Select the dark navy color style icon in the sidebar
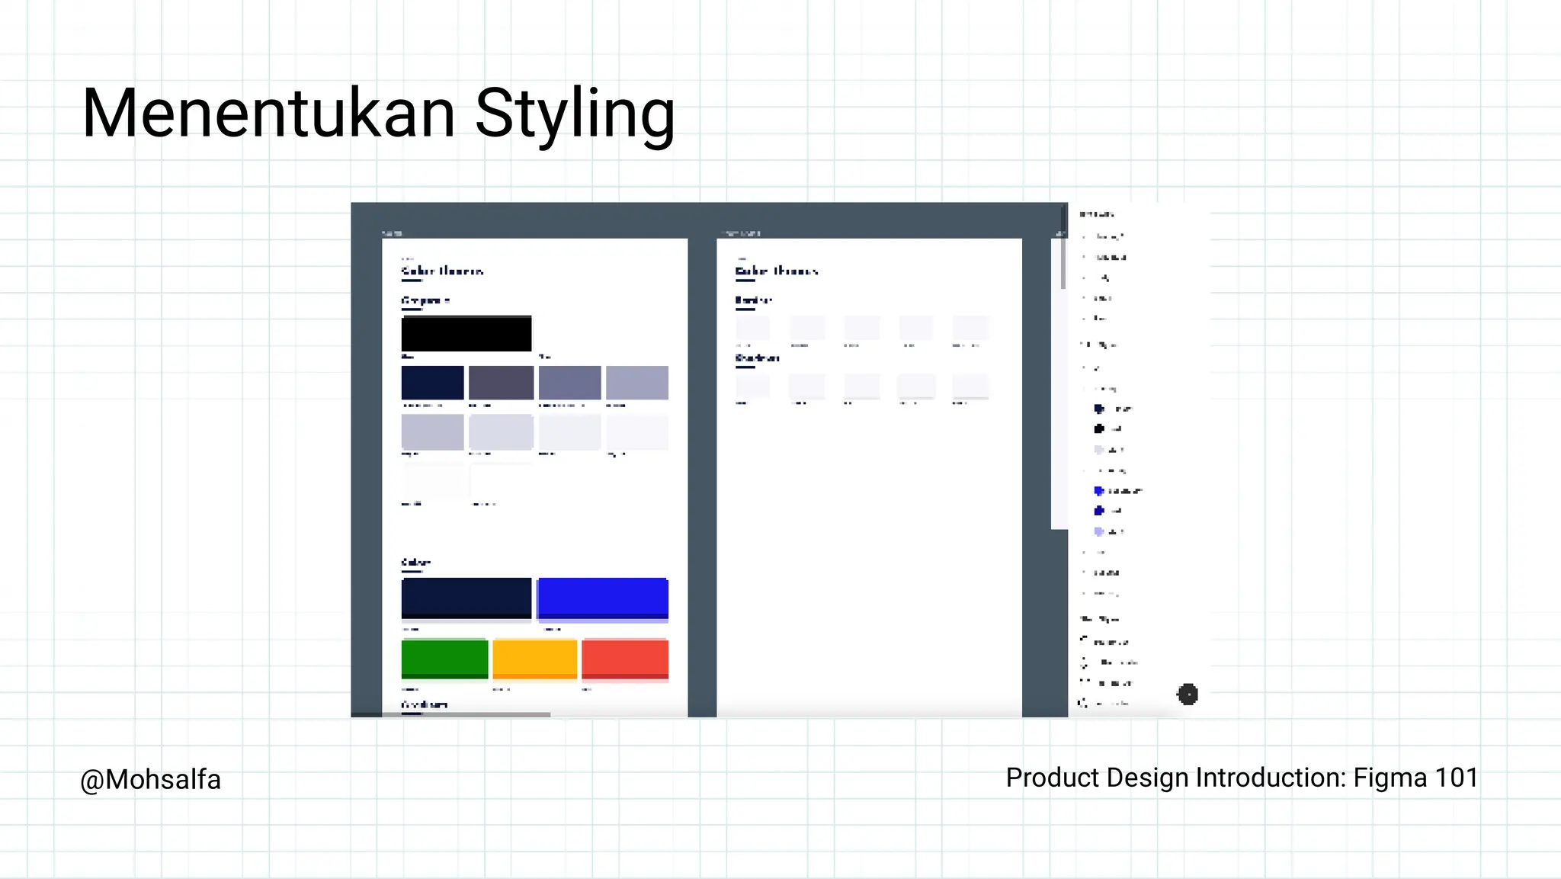Image resolution: width=1561 pixels, height=879 pixels. point(1099,409)
